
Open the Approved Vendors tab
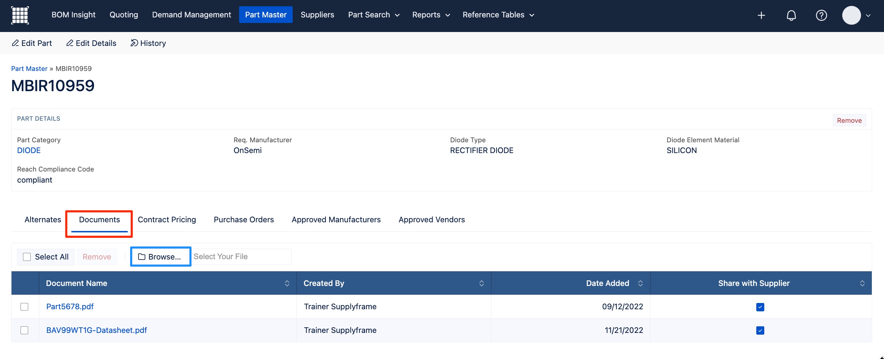point(432,220)
